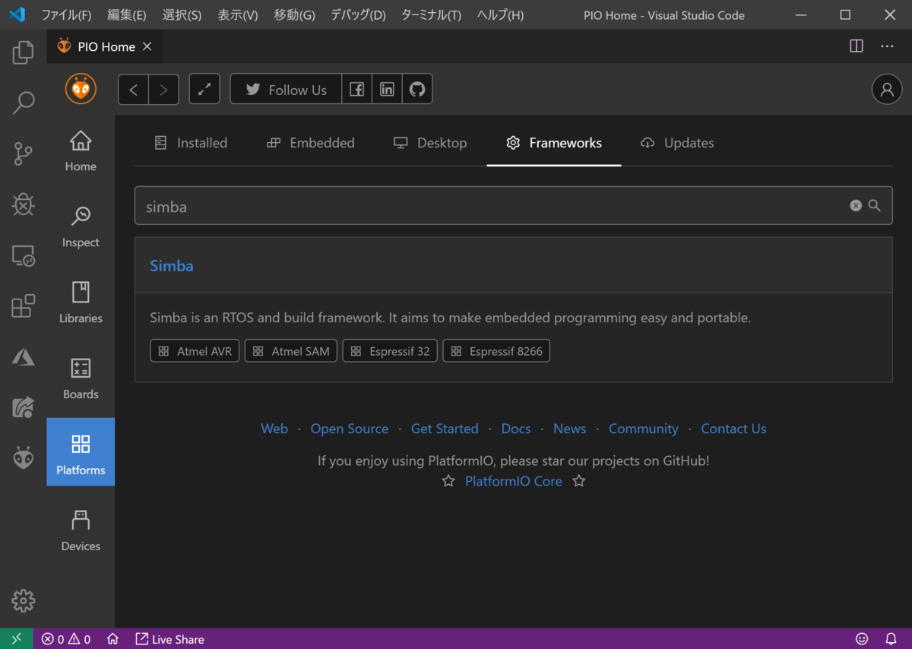Open the ターミナル(T) menu
Screen dimensions: 912x649
[431, 15]
